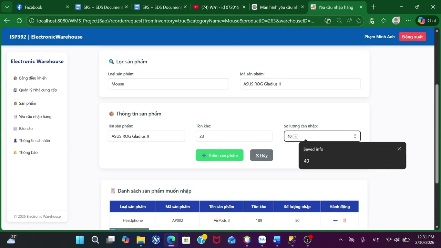Open McAfee from the taskbar
Viewport: 441px width, 248px height.
point(216,240)
